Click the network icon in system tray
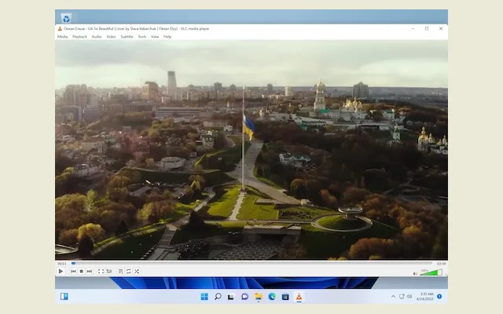 coord(402,297)
